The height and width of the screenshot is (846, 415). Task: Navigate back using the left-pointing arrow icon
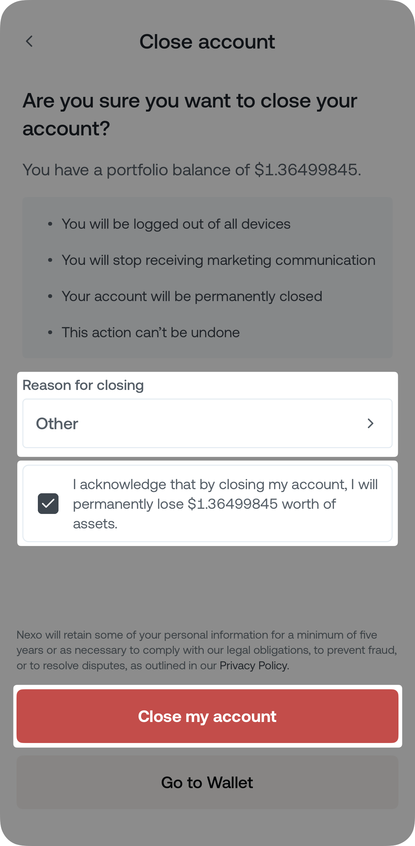[30, 41]
